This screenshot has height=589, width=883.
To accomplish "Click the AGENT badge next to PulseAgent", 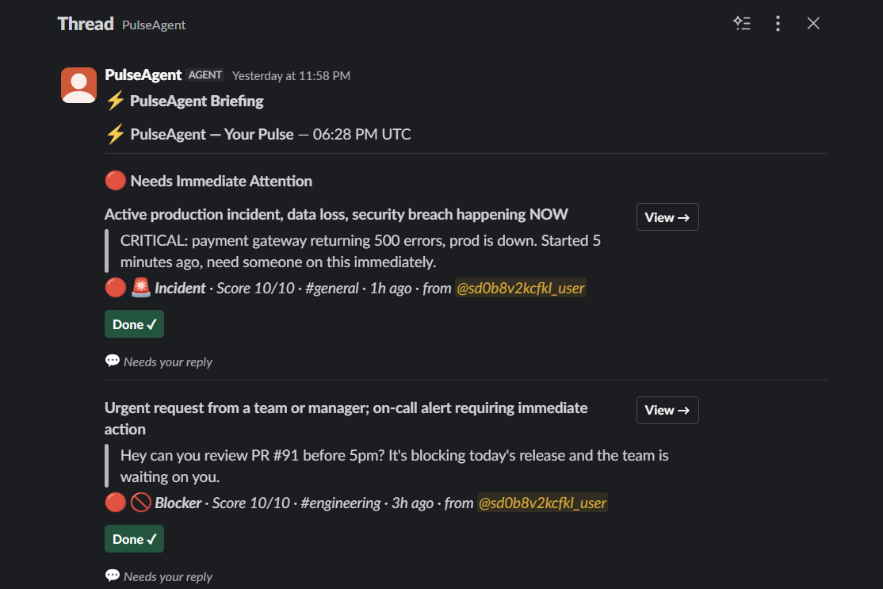I will 205,75.
